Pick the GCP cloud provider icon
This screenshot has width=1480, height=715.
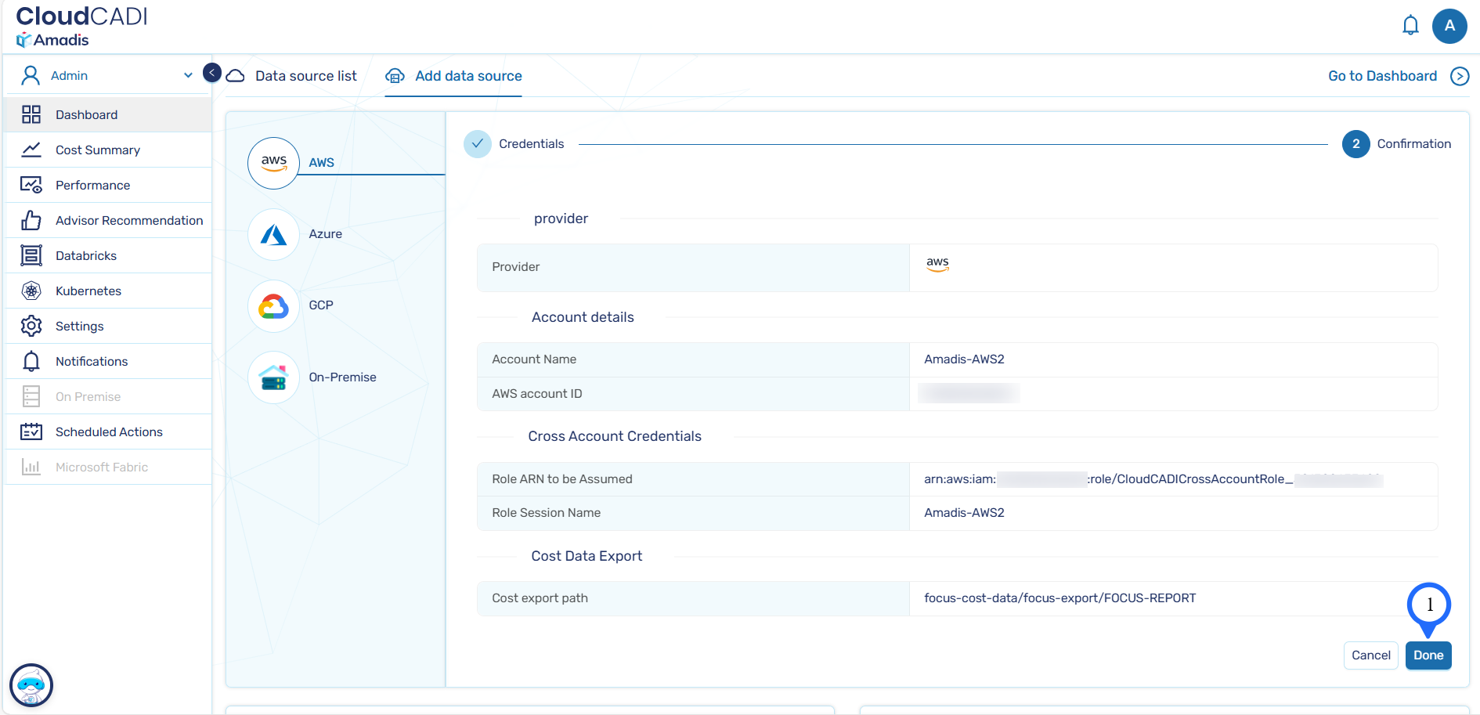[273, 305]
